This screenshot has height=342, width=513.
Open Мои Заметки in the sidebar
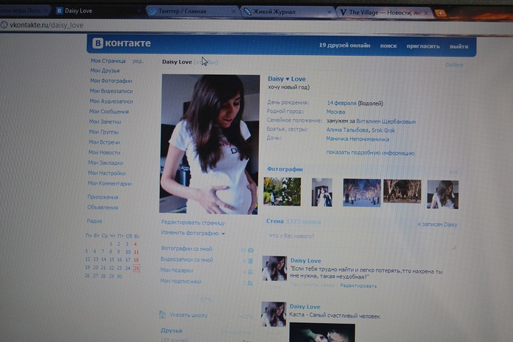[105, 121]
